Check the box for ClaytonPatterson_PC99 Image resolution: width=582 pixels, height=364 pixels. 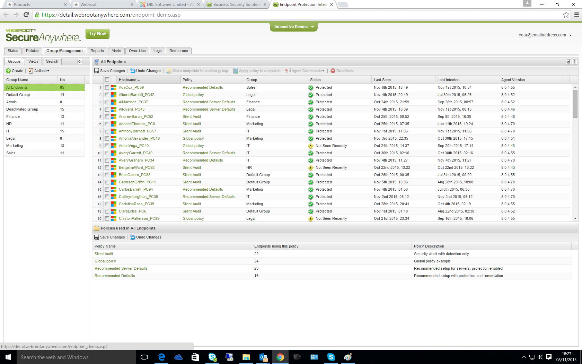coord(107,218)
